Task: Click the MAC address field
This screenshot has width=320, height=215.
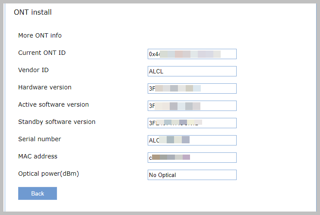Action: [x=192, y=158]
